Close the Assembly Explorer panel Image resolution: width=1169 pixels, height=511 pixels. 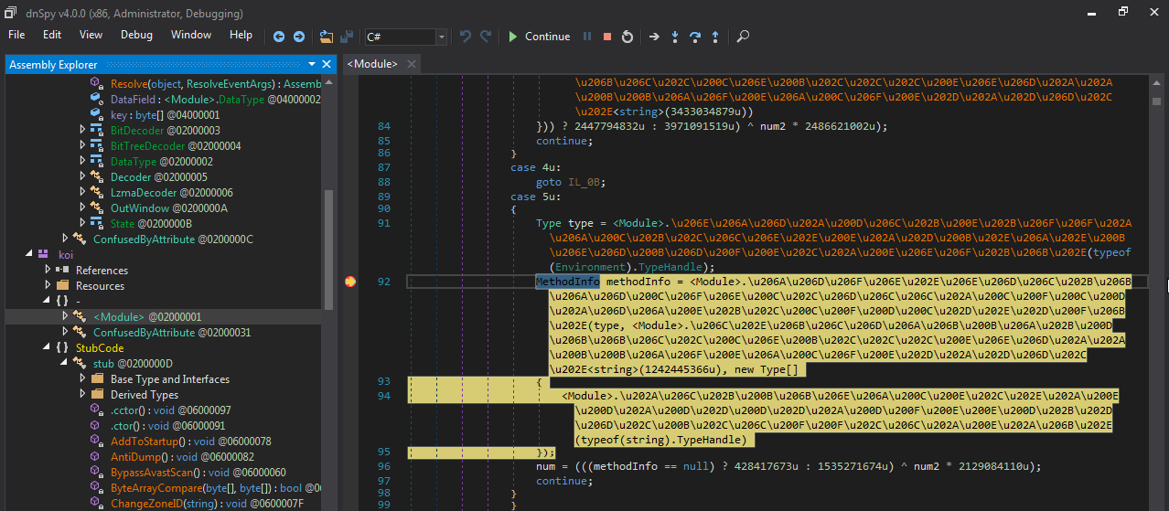327,64
